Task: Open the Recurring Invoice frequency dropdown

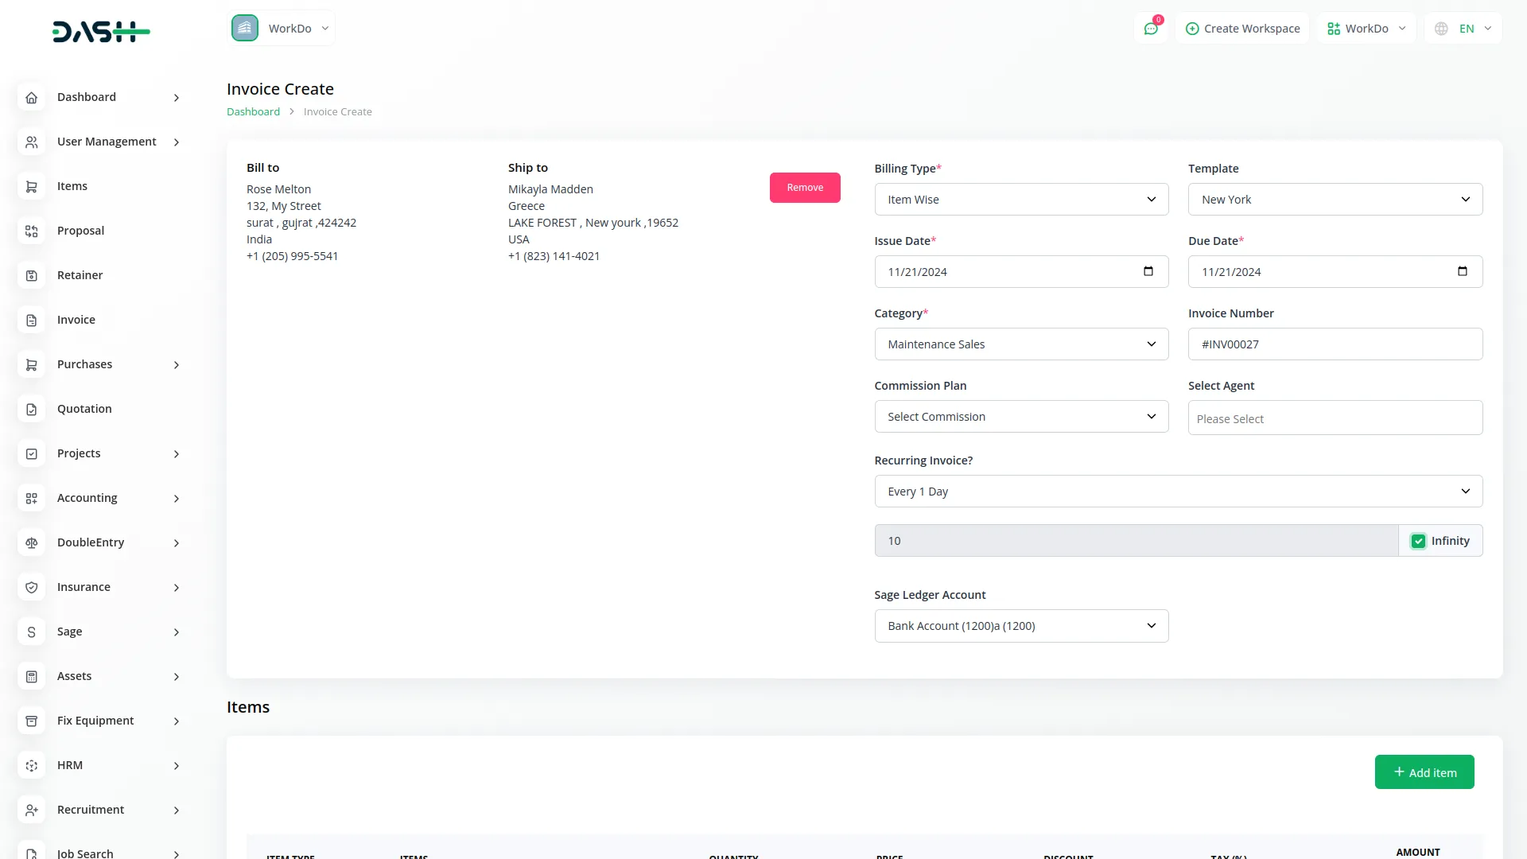Action: click(x=1178, y=491)
